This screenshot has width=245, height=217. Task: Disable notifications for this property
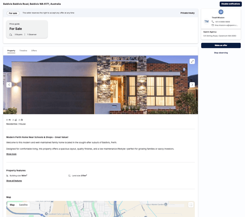[230, 4]
